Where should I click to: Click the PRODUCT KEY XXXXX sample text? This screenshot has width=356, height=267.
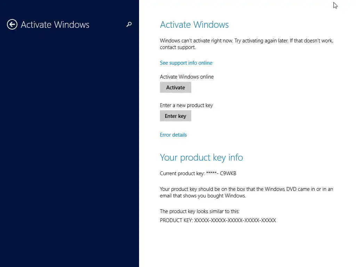point(218,220)
